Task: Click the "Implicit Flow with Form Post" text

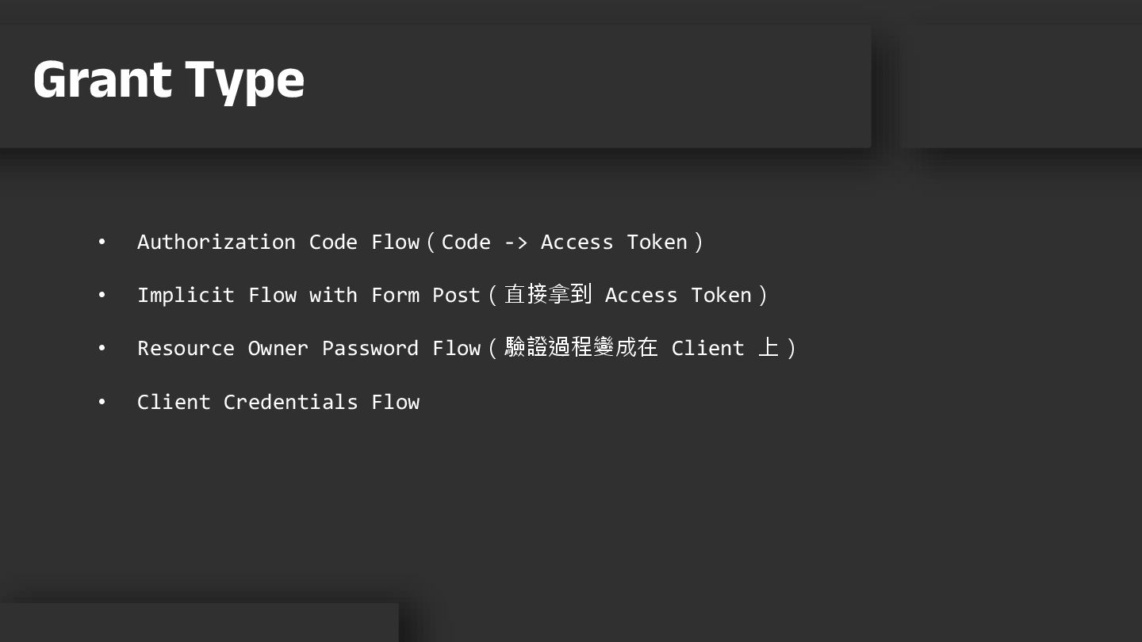Action: pos(308,295)
